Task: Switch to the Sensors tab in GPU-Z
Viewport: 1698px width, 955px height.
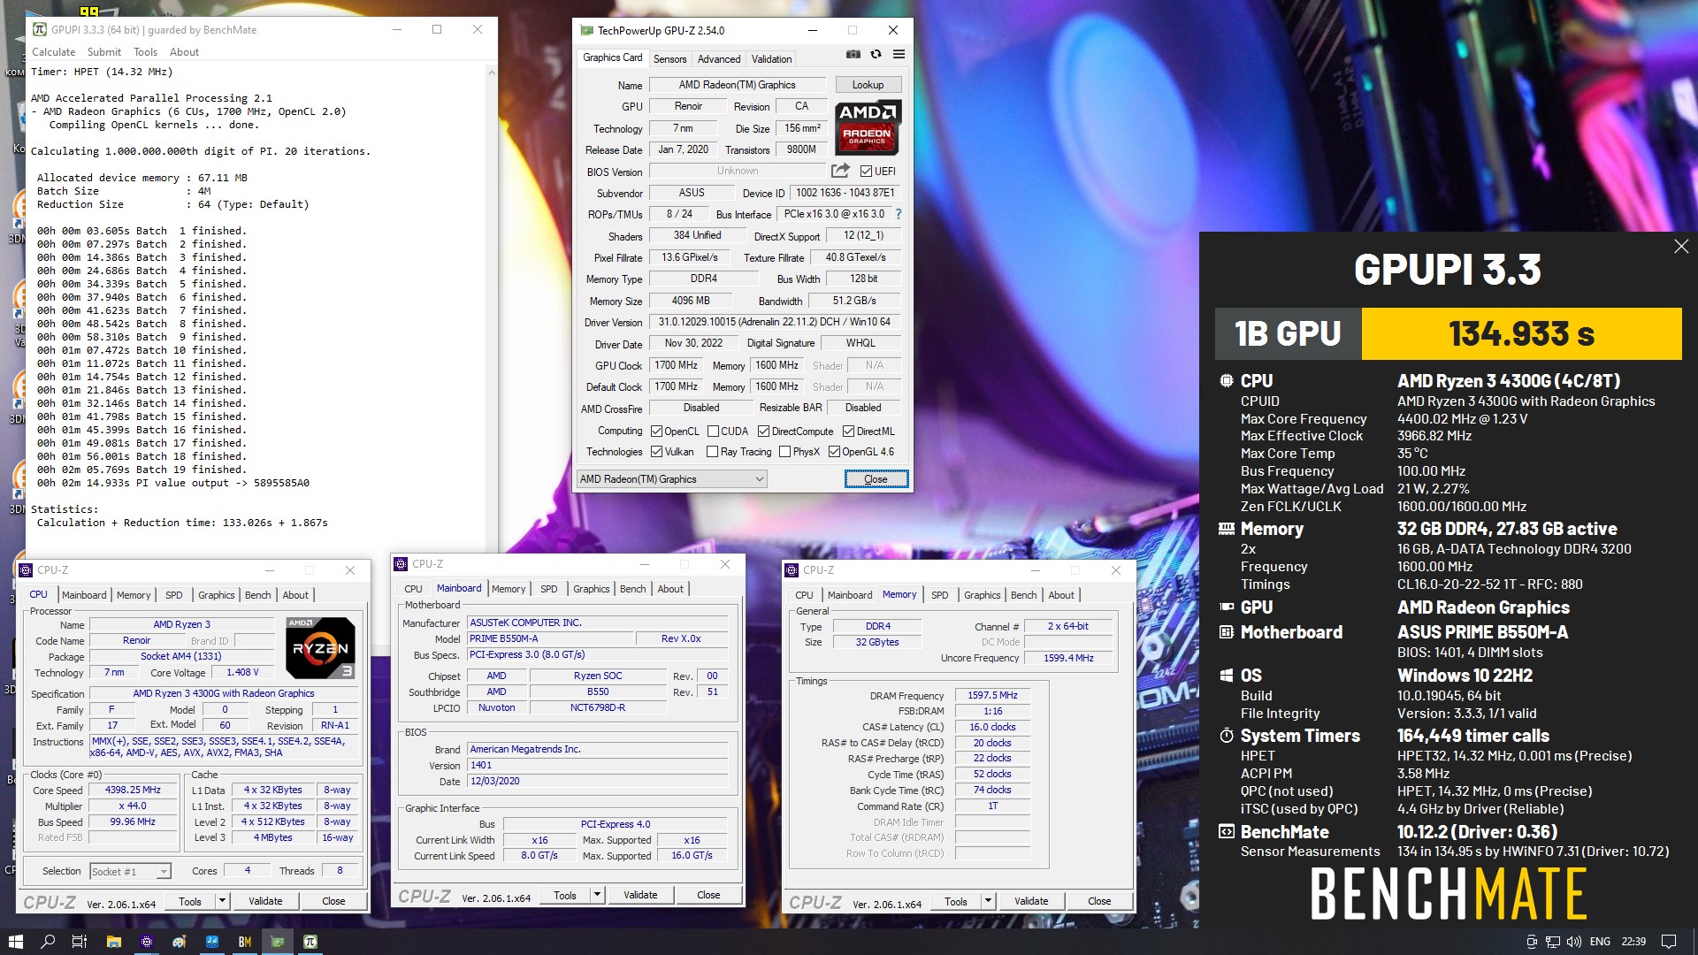Action: 669,59
